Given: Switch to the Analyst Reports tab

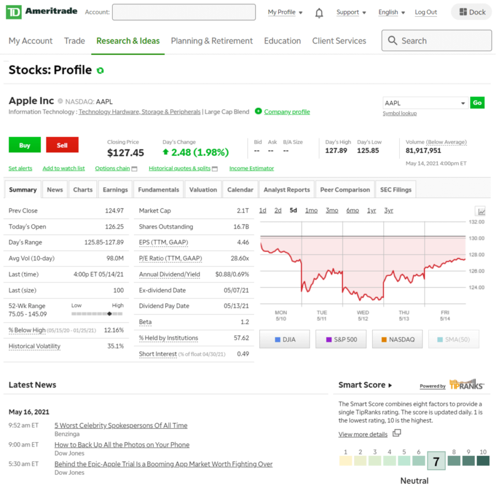Looking at the screenshot, I should [287, 189].
